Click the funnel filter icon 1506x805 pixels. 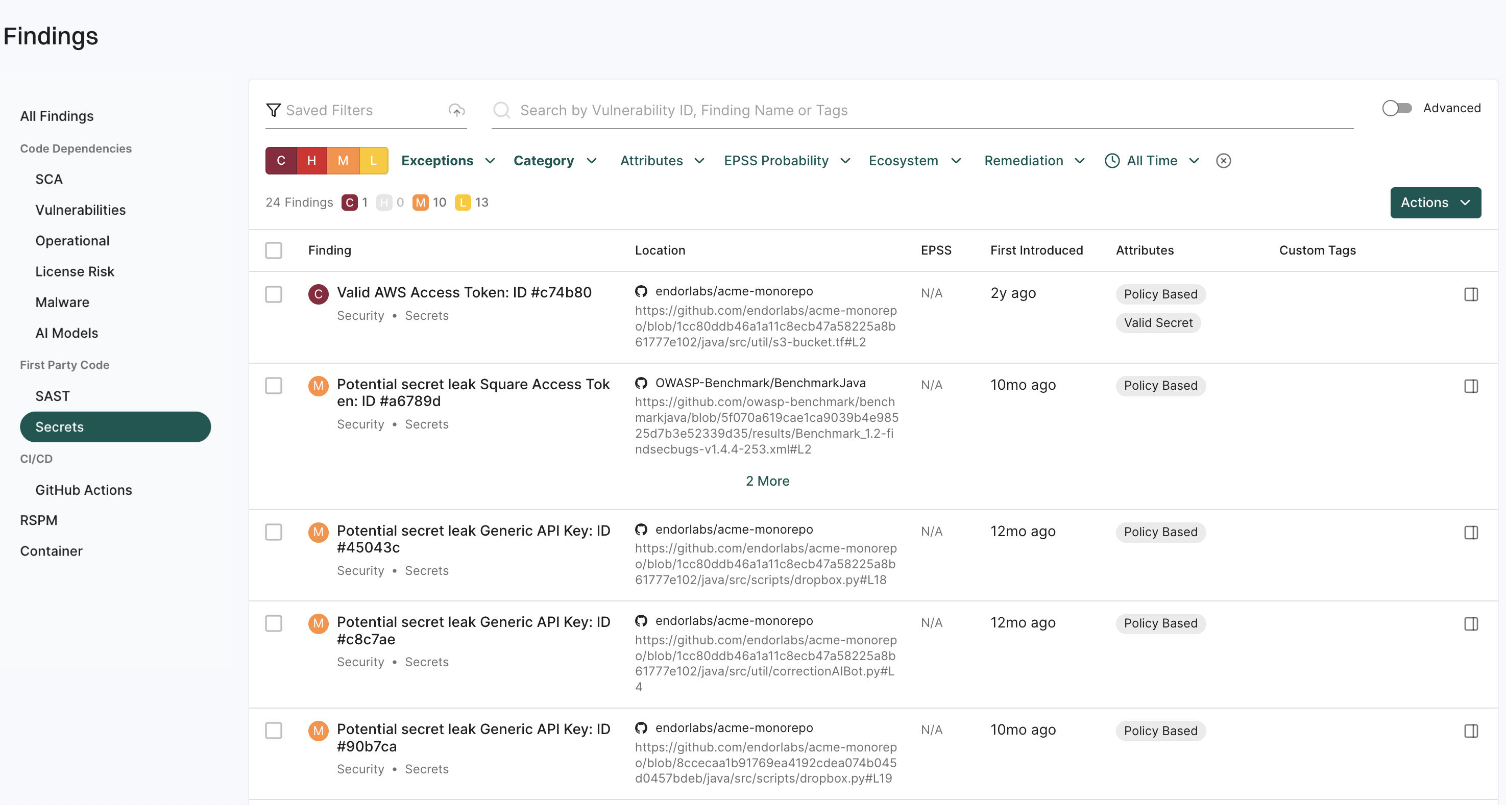273,110
